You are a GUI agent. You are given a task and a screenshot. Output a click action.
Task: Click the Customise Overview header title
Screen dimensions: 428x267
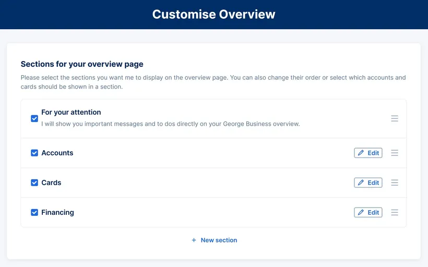213,14
